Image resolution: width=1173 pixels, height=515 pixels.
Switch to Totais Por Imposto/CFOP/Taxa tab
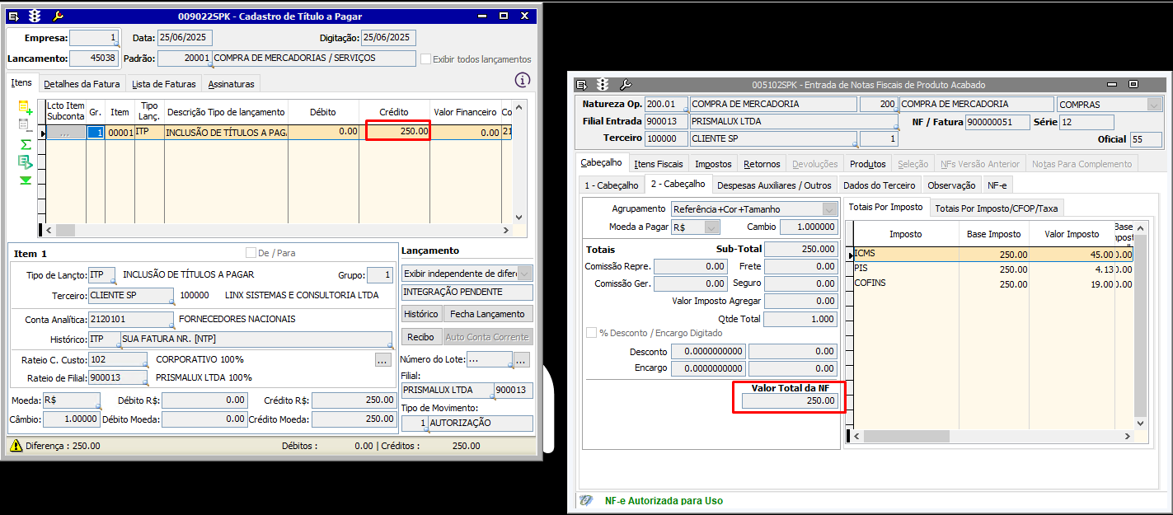pyautogui.click(x=997, y=208)
